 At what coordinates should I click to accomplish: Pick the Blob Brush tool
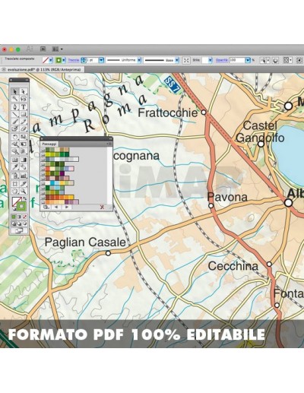click(x=15, y=128)
